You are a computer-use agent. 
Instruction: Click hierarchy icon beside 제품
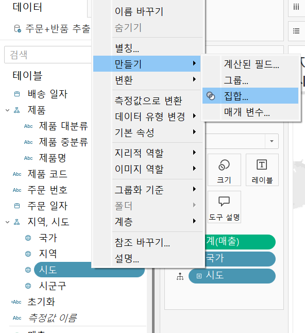[x=17, y=110]
